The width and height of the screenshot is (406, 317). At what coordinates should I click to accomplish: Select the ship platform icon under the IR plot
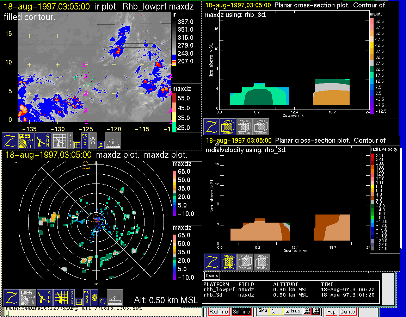(113, 141)
